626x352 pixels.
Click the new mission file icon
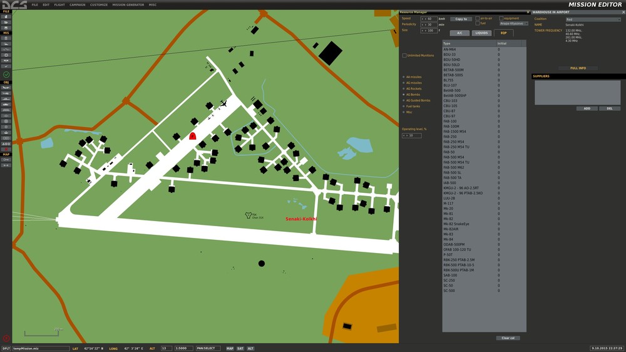coord(6,16)
